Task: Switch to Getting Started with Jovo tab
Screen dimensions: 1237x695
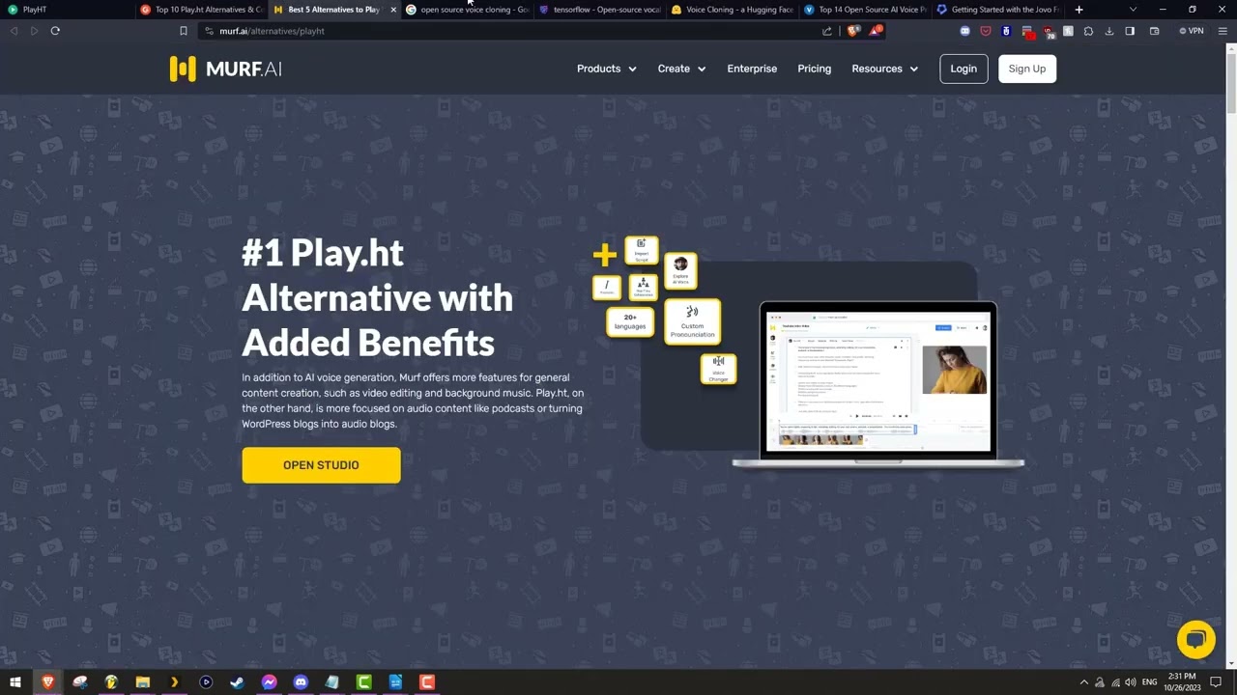Action: (x=998, y=10)
